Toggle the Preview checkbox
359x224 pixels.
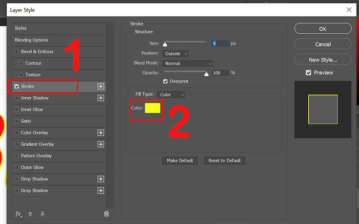click(308, 73)
